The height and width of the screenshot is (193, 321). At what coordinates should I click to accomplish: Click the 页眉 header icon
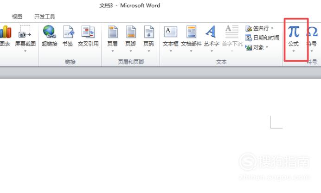coord(113,32)
